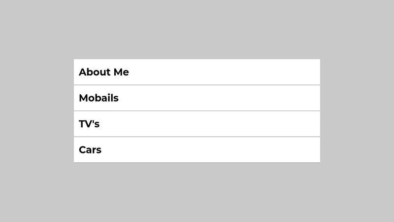Select the TV's row in the list
This screenshot has height=222, width=394.
[x=197, y=124]
